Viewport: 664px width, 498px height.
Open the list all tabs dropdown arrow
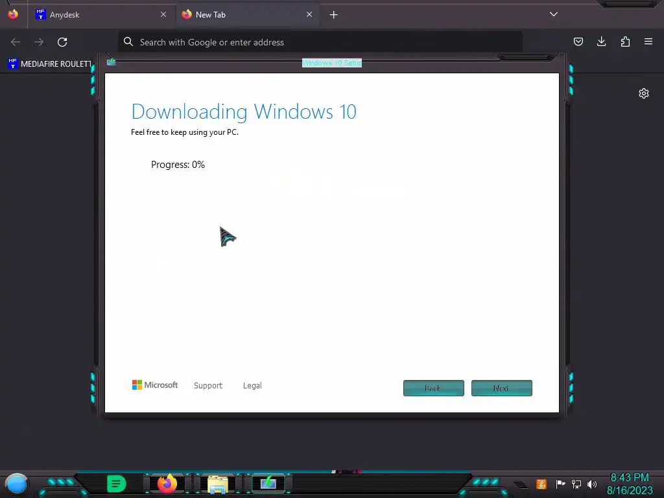pos(554,14)
